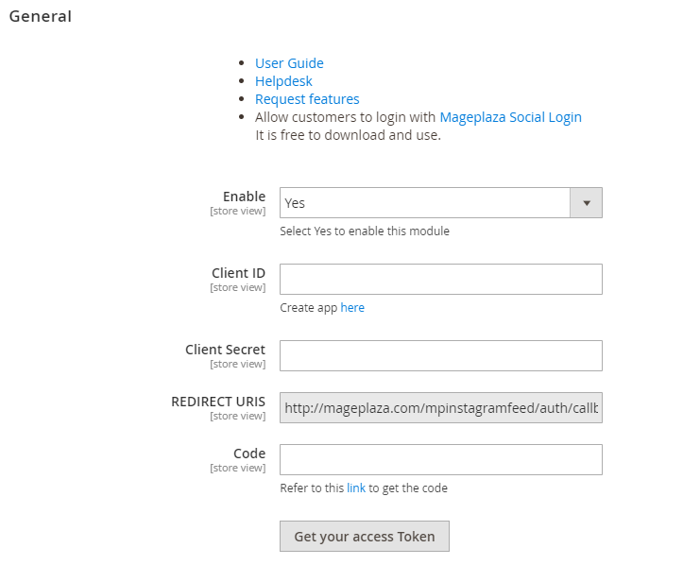
Task: Click the 'Select Yes to enable' help note
Action: pos(365,231)
